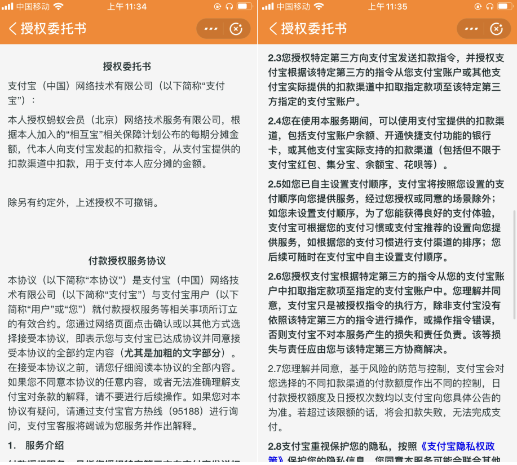Click the left page title 授权委托书 in header
Image resolution: width=517 pixels, height=465 pixels.
pos(54,29)
